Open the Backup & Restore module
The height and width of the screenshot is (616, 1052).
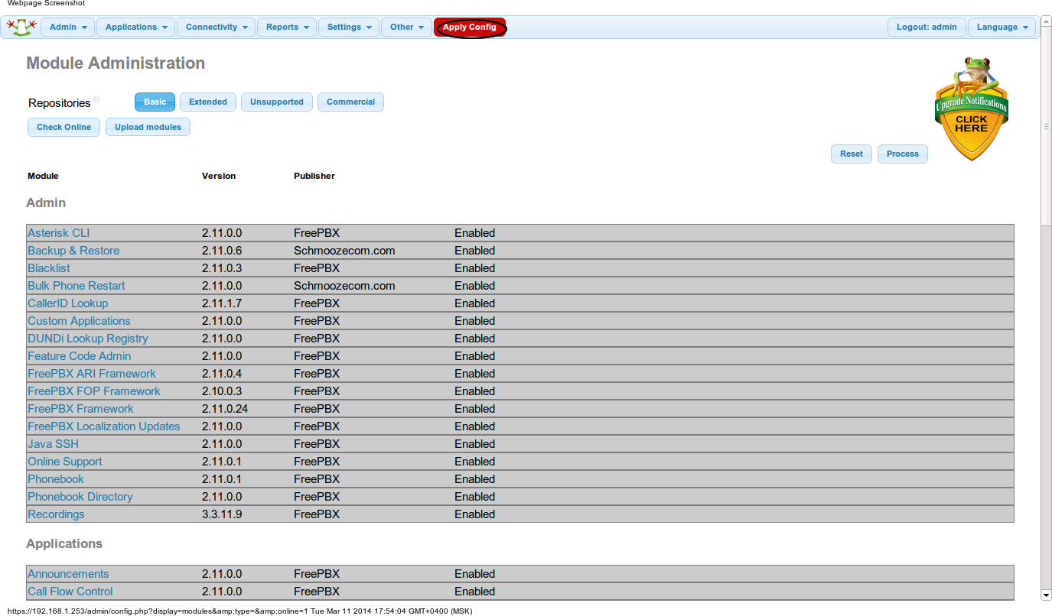tap(73, 251)
